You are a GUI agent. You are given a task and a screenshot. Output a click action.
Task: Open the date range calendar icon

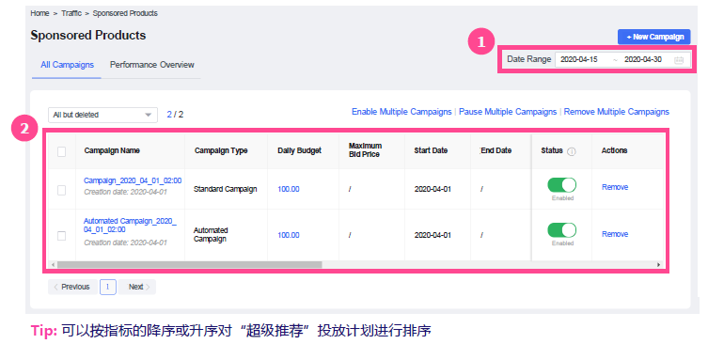(678, 60)
